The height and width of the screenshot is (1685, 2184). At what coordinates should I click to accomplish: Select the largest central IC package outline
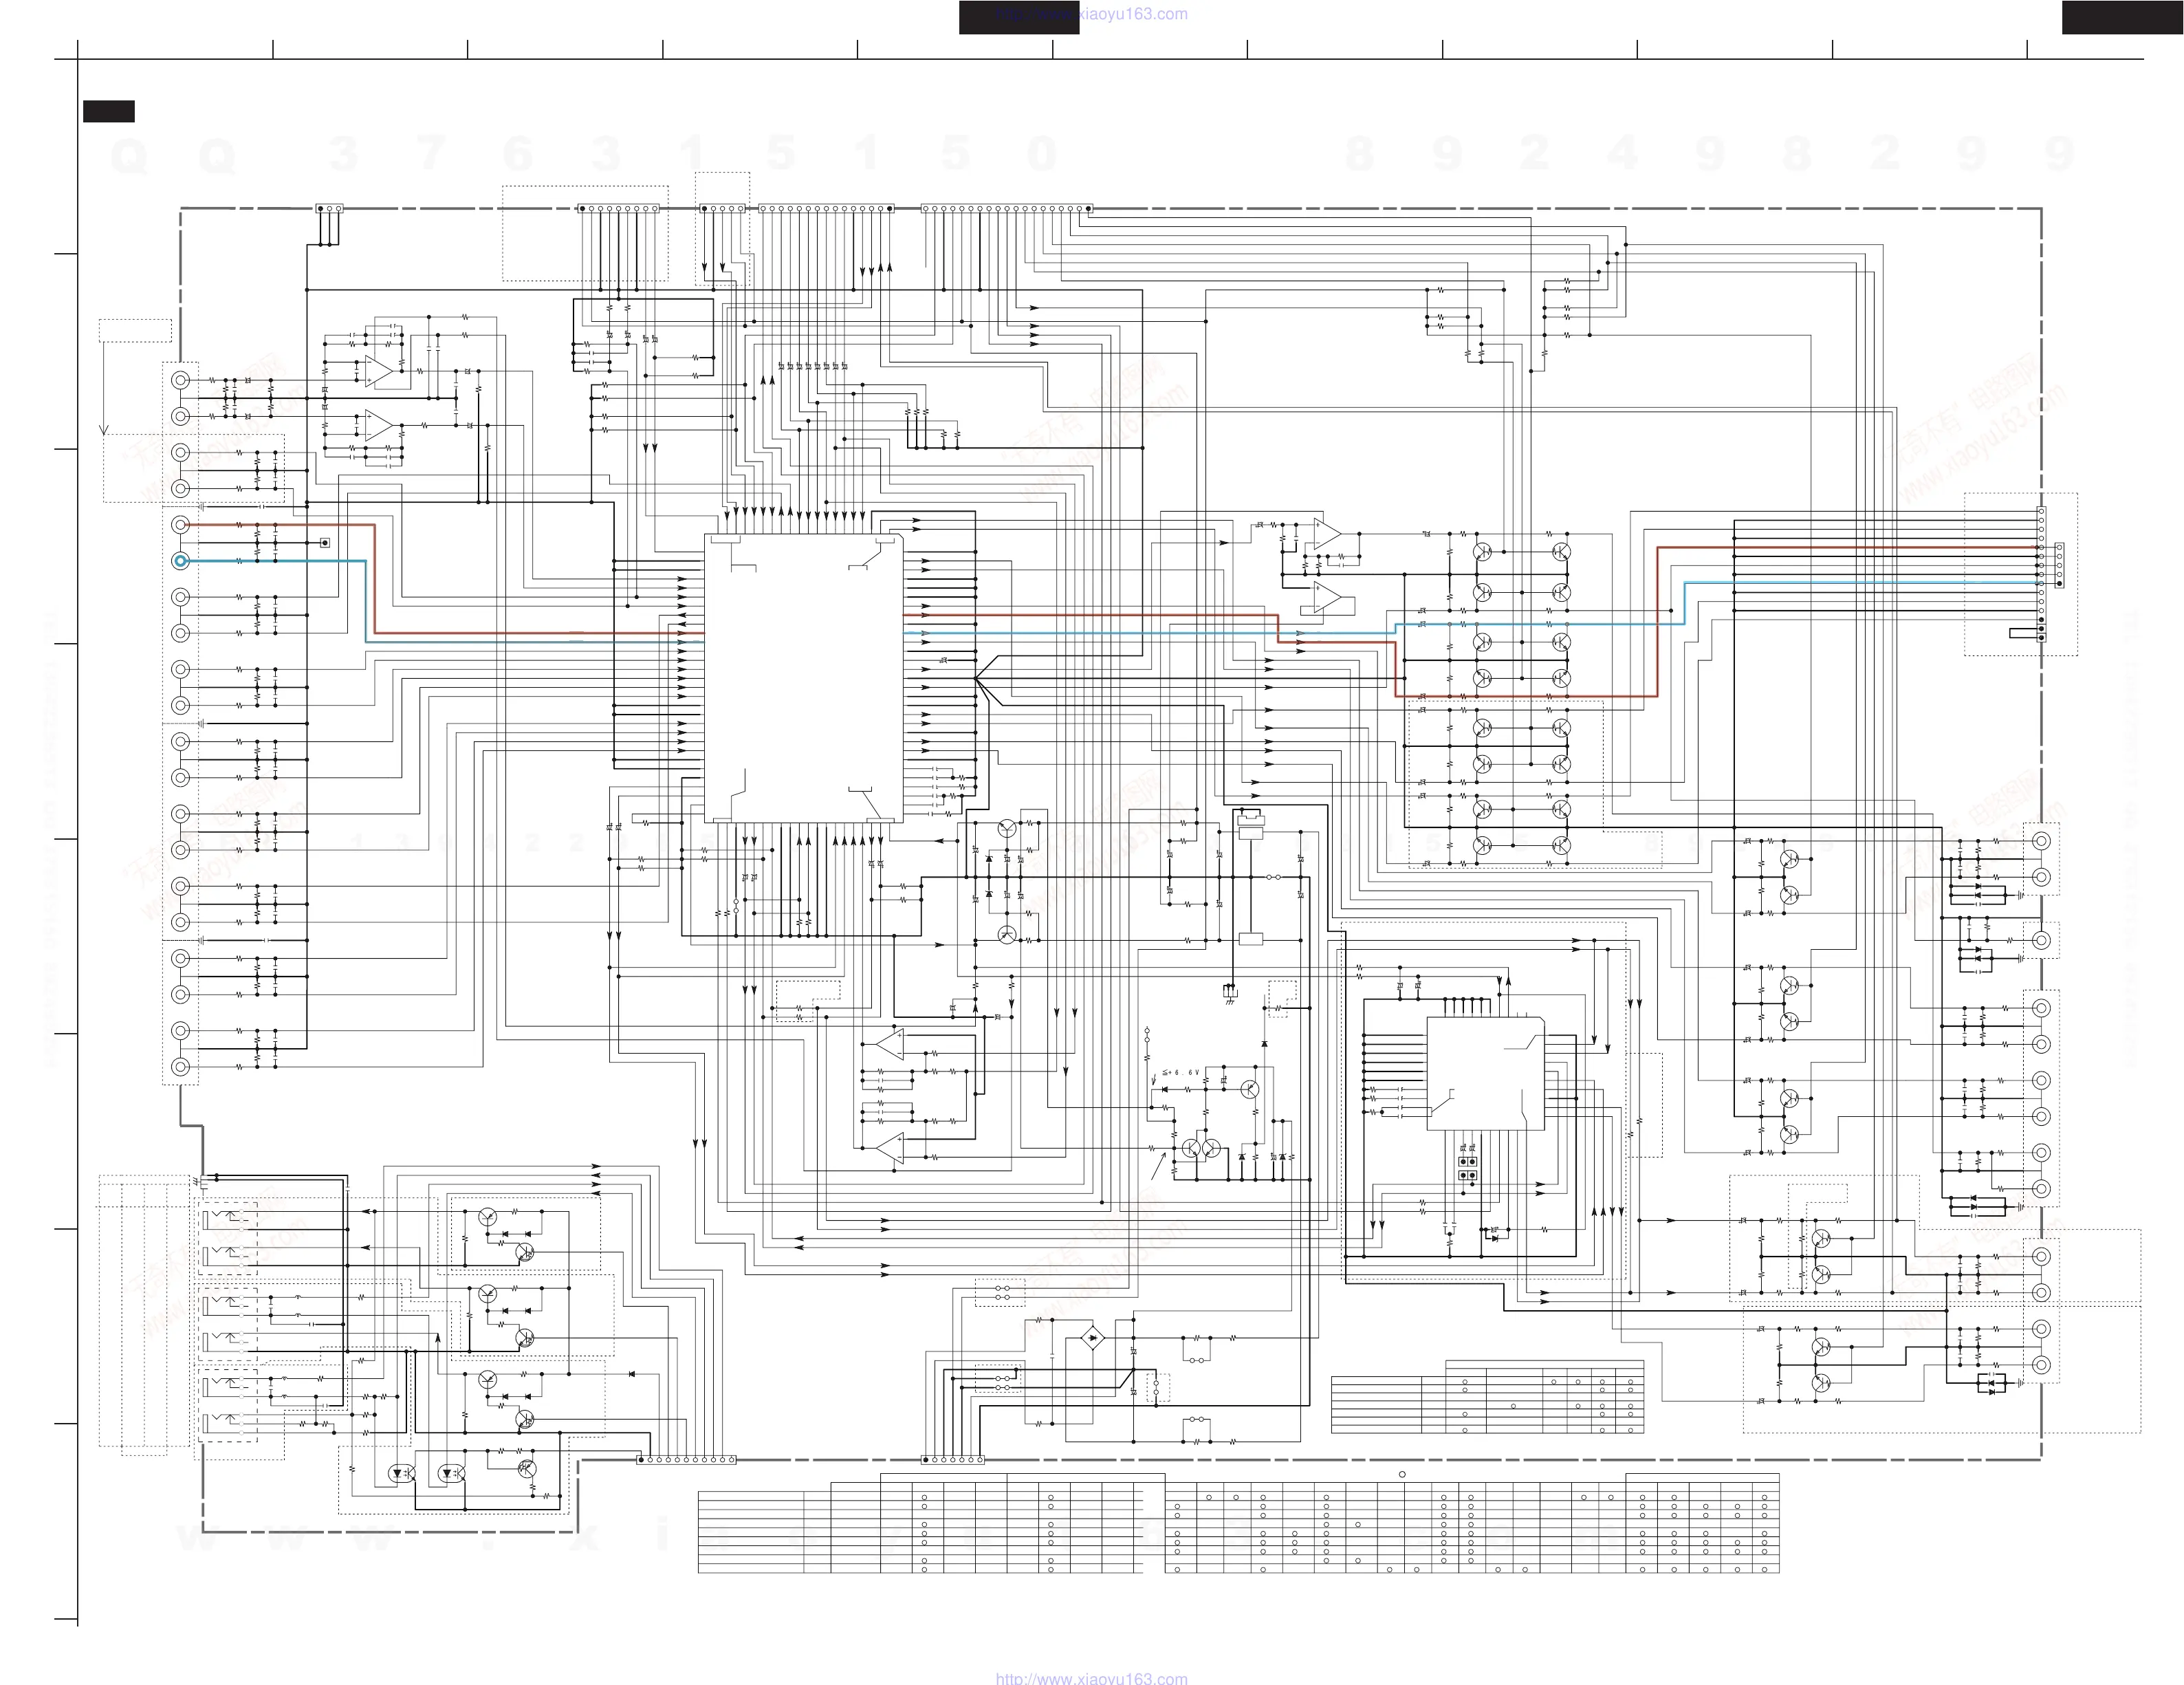point(803,678)
